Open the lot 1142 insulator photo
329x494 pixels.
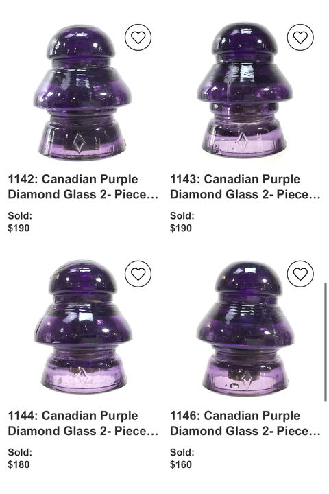(82, 92)
